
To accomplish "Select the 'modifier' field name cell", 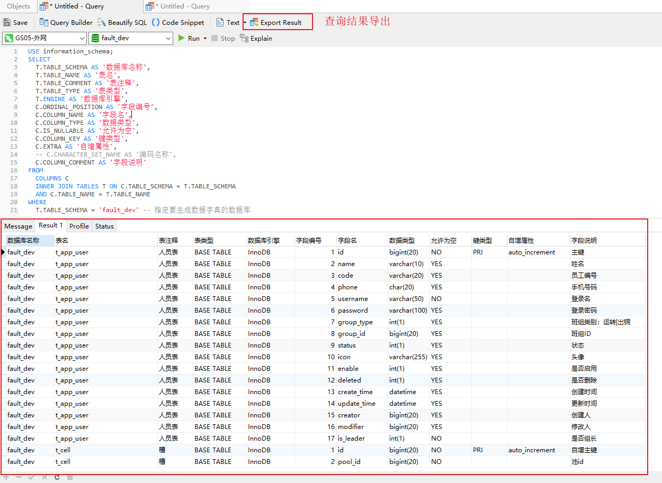I will coord(362,426).
